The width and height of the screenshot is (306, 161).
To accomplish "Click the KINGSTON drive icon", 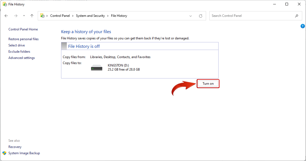I will coord(96,67).
